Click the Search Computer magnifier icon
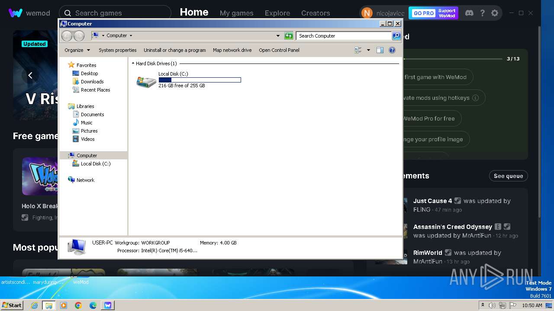Screen dimensions: 554x311 pyautogui.click(x=396, y=36)
